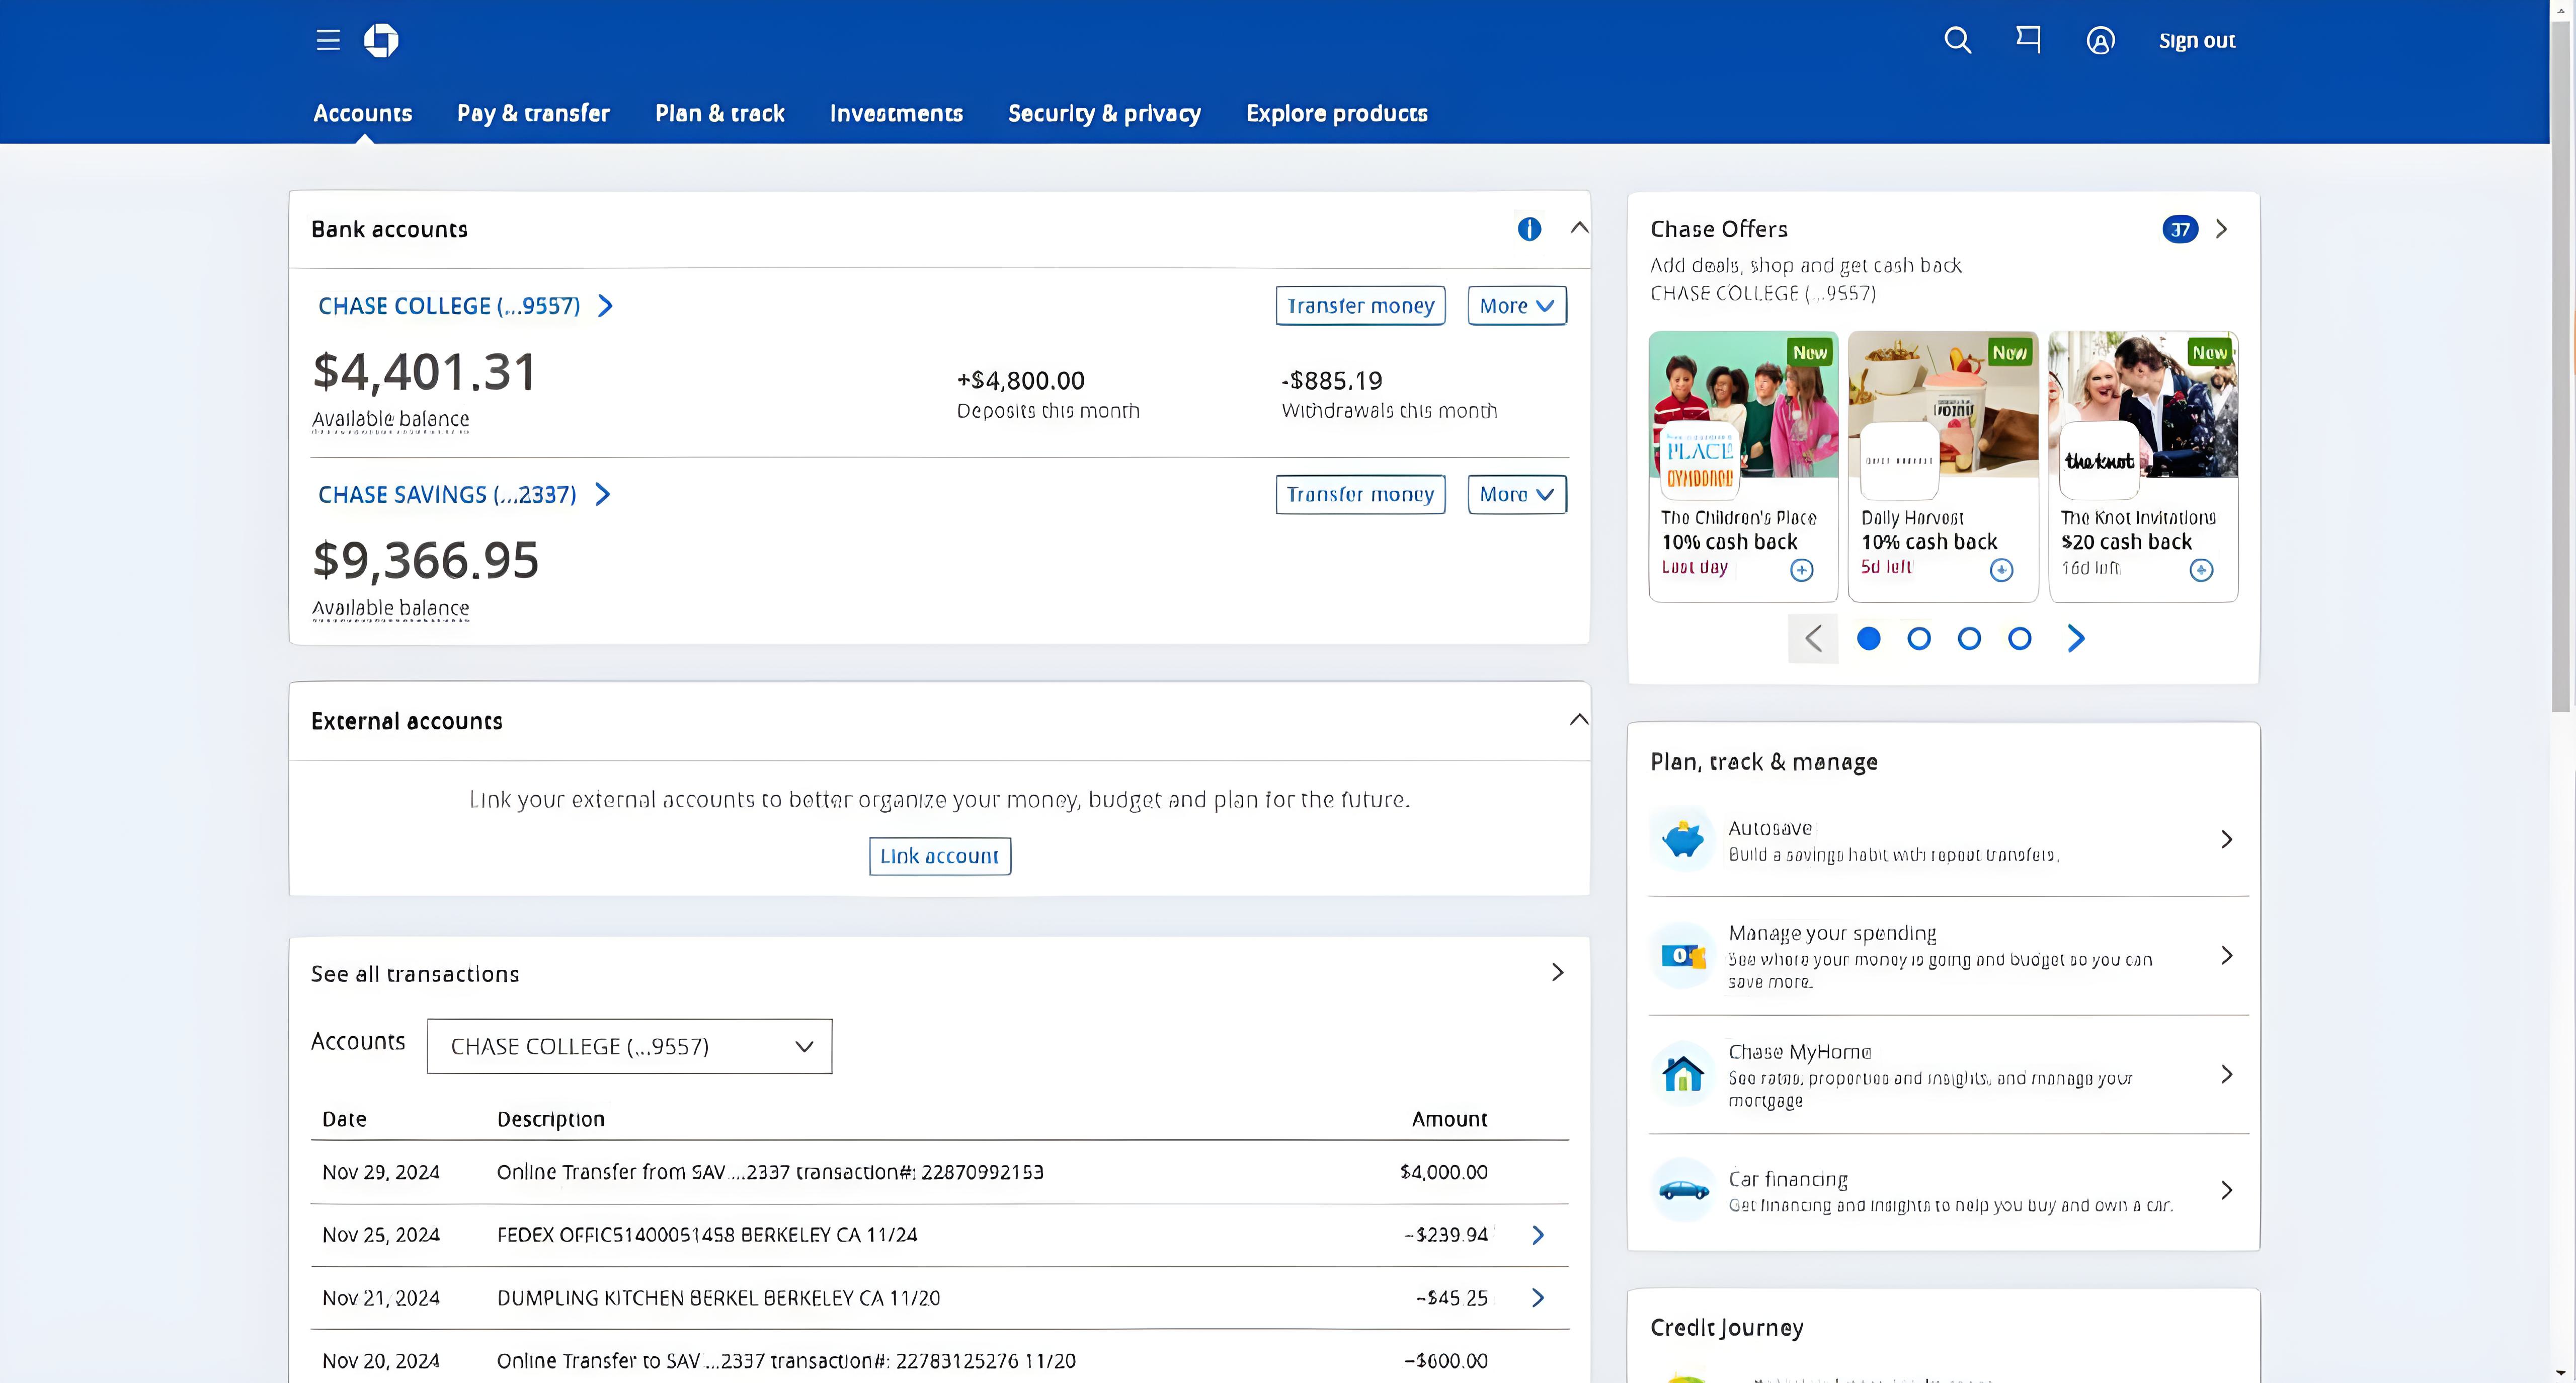This screenshot has height=1383, width=2576.
Task: Open See all transactions arrow
Action: pyautogui.click(x=1557, y=973)
